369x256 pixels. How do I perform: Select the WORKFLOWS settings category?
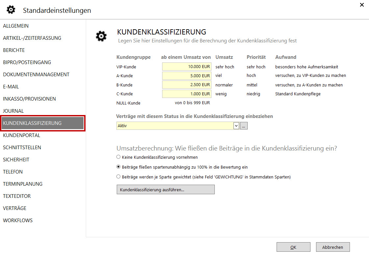18,221
